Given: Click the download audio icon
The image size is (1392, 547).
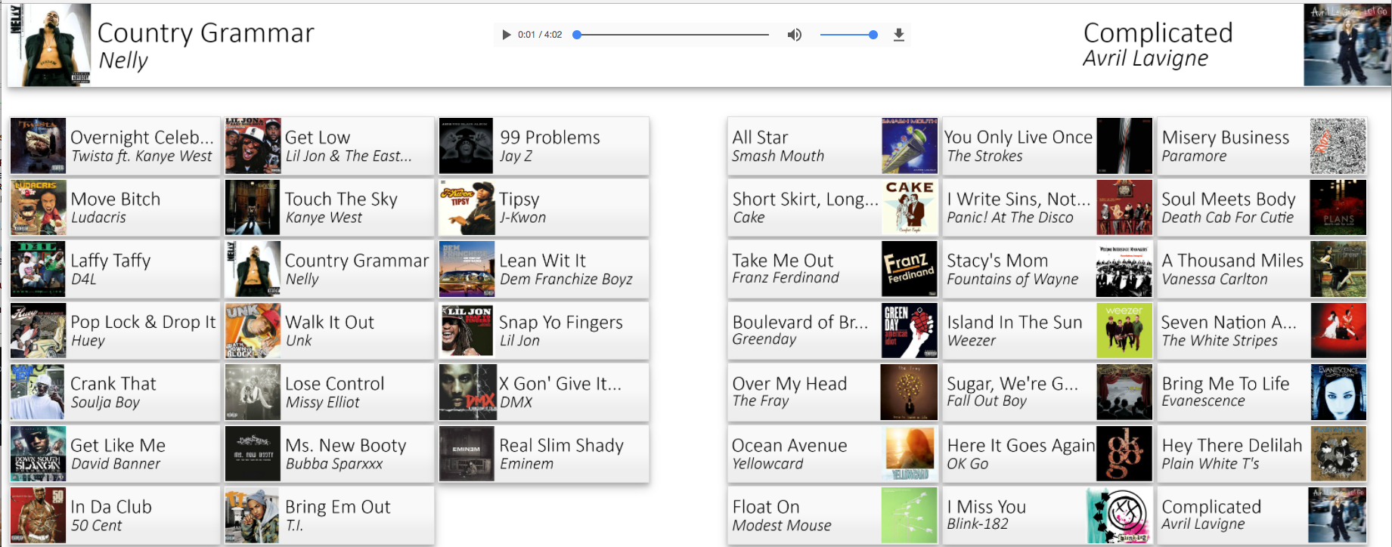Looking at the screenshot, I should click(898, 35).
